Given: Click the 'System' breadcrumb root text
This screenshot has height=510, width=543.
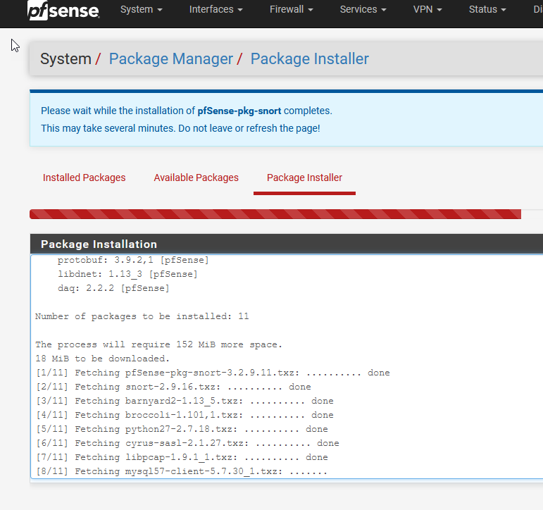Looking at the screenshot, I should [x=65, y=59].
